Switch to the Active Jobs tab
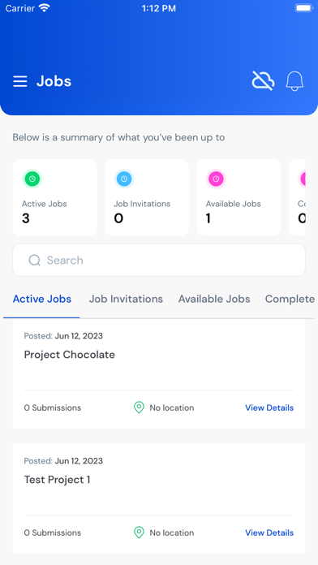Screen dimensions: 318x565 41,299
